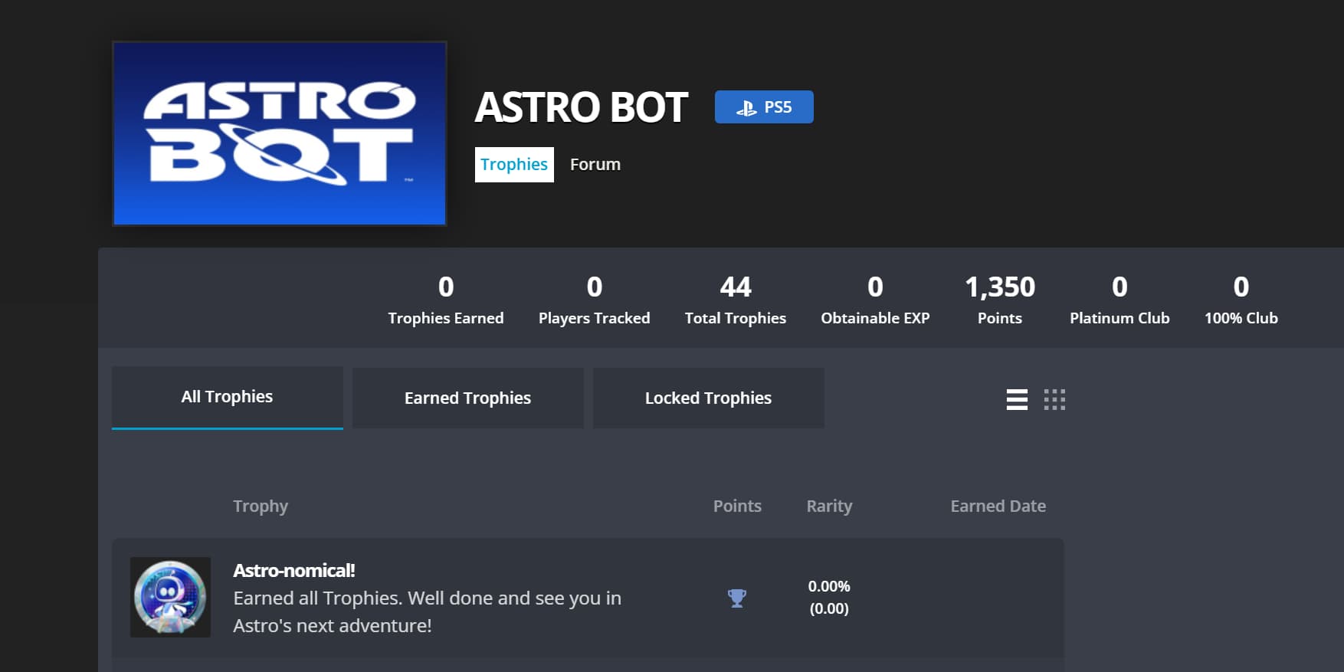Click the PS5 platform badge
1344x672 pixels.
(764, 107)
